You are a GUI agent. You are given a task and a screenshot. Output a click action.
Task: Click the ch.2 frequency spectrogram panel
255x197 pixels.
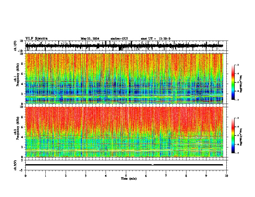coord(124,132)
